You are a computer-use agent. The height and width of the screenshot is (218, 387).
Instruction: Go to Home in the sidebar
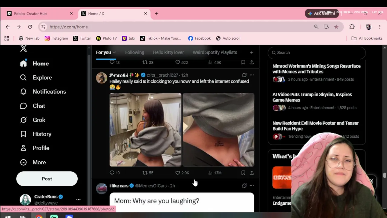pyautogui.click(x=34, y=64)
